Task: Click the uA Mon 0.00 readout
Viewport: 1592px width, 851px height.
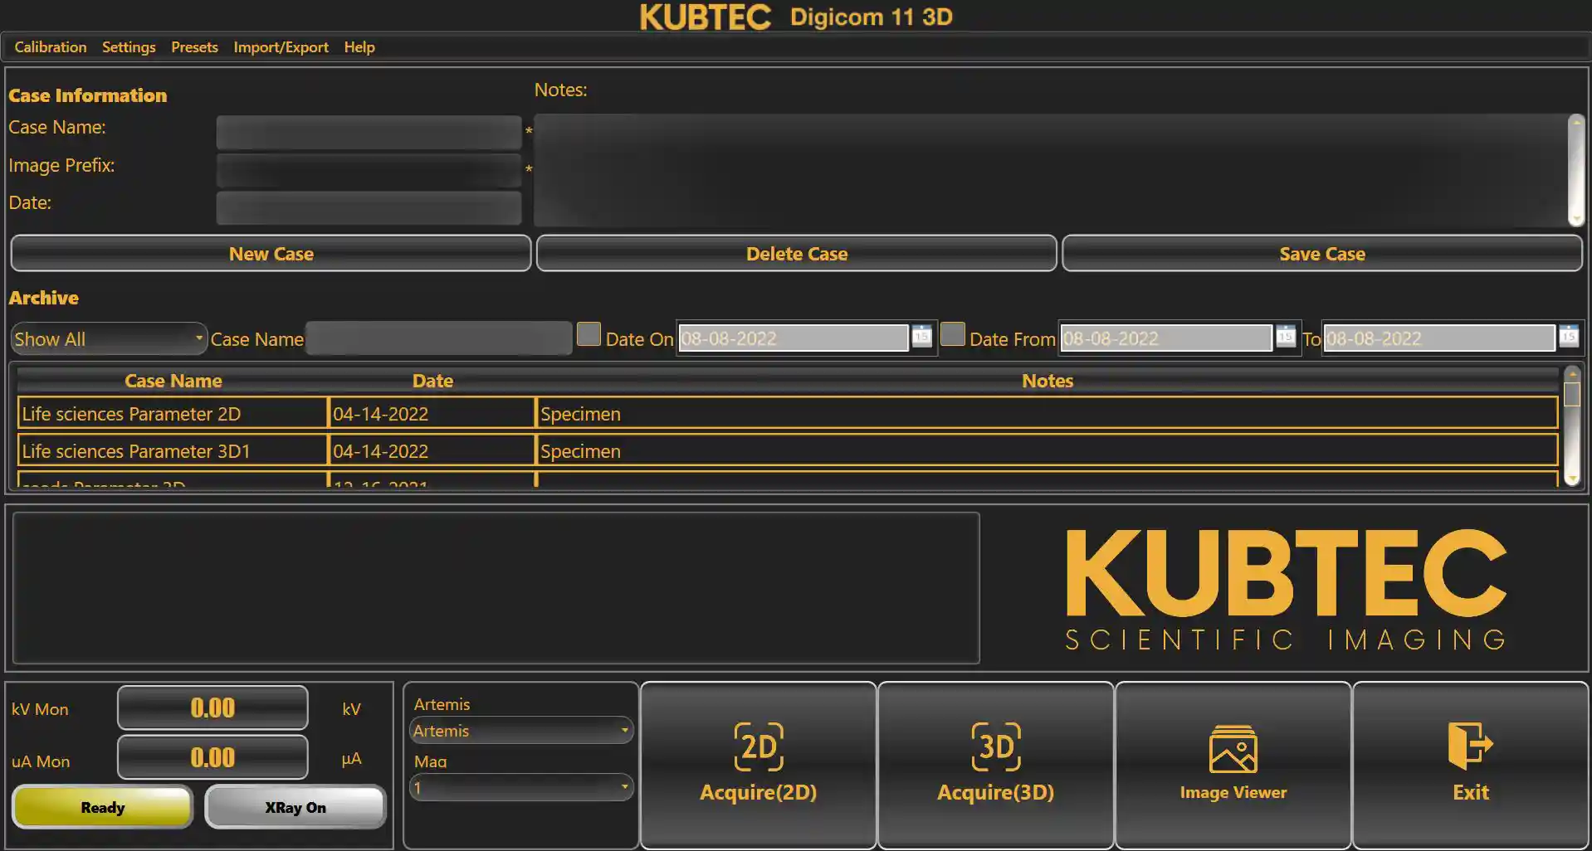Action: pos(212,757)
